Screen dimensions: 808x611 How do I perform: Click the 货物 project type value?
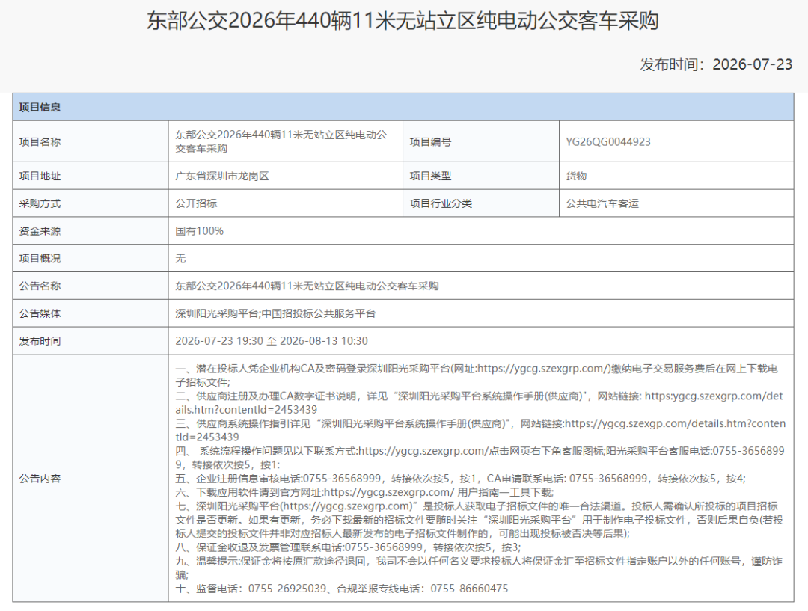(x=576, y=176)
